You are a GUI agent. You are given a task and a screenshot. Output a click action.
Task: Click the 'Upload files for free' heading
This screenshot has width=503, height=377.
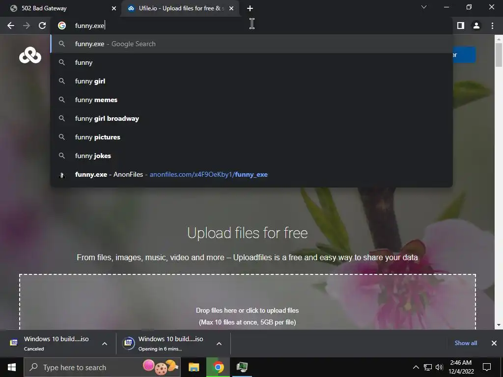pos(248,233)
